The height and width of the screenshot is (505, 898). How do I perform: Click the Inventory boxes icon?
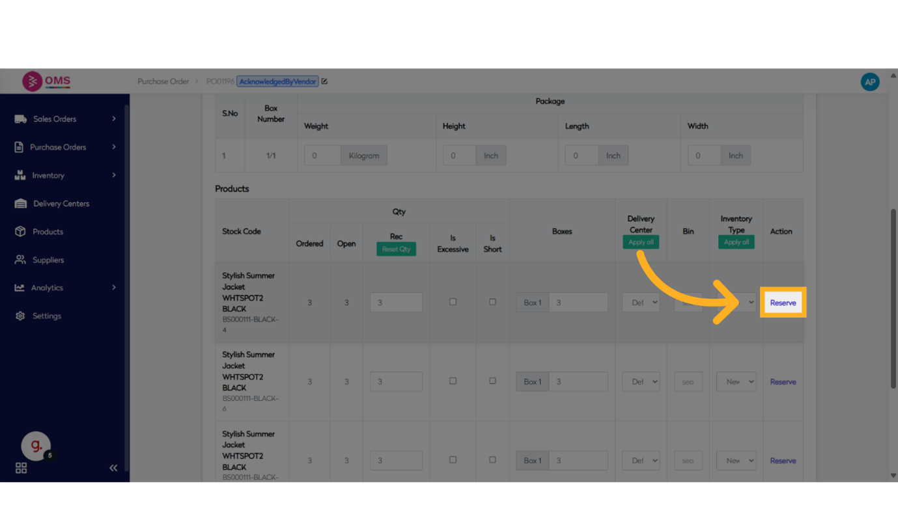[20, 176]
